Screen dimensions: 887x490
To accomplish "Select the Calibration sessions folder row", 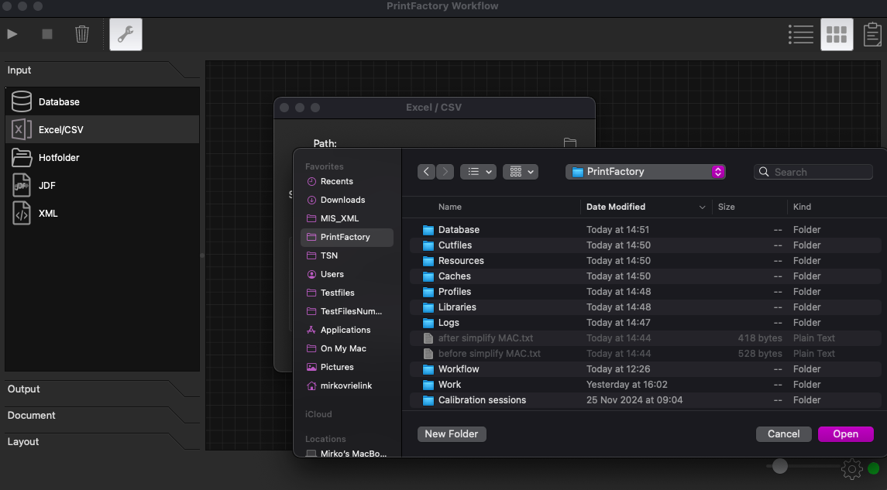I will click(x=645, y=400).
